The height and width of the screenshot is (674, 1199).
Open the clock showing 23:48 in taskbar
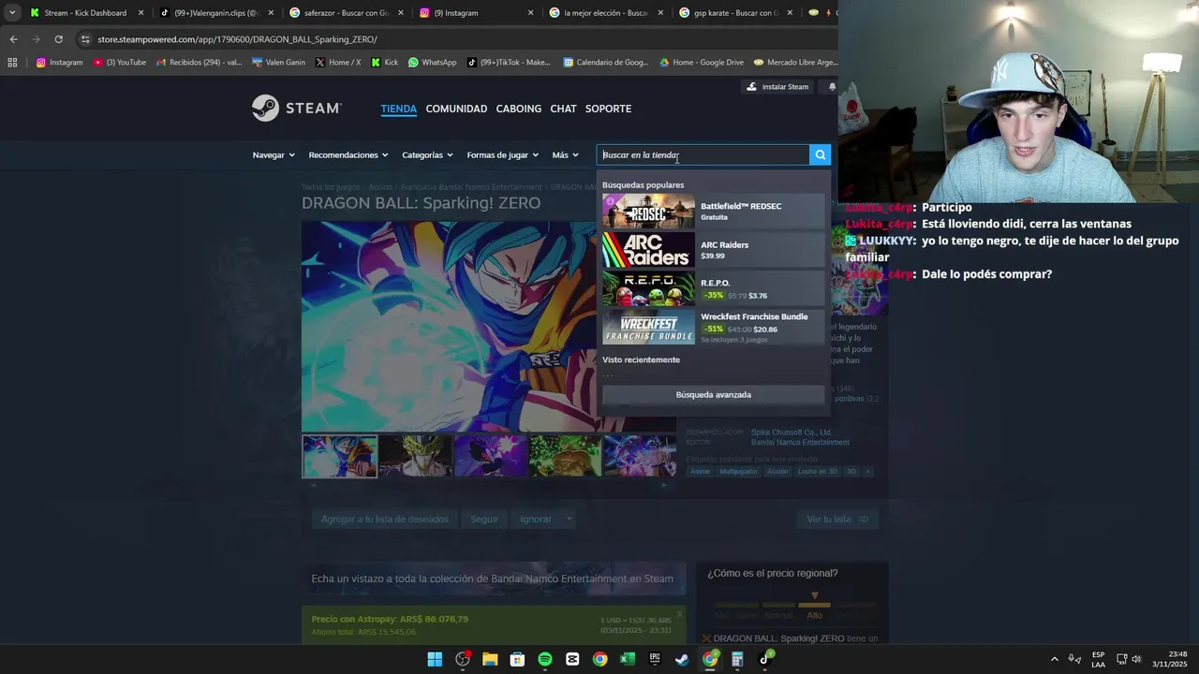(1170, 659)
